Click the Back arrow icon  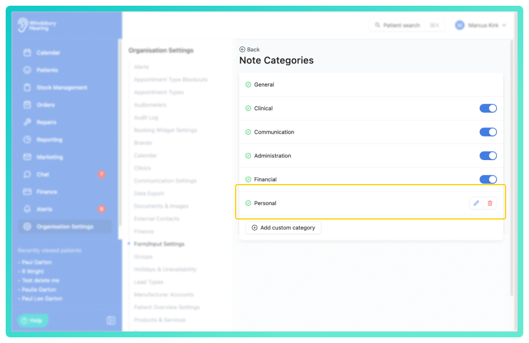click(242, 50)
